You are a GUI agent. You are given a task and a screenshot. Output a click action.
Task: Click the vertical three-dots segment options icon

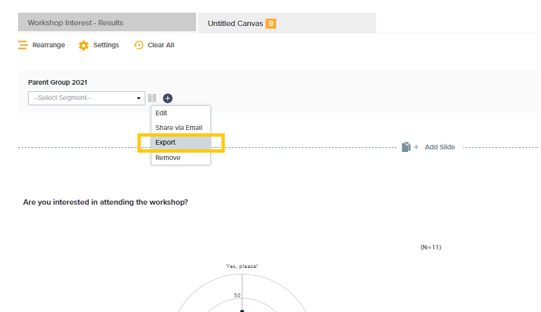152,98
